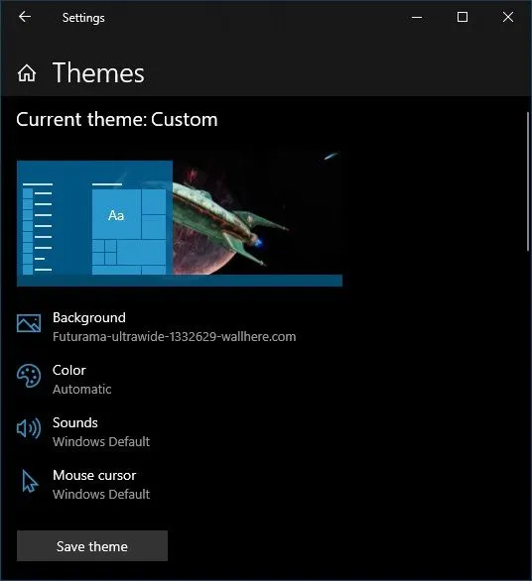Viewport: 532px width, 581px height.
Task: Click 'Windows Default' under Mouse cursor
Action: click(101, 495)
